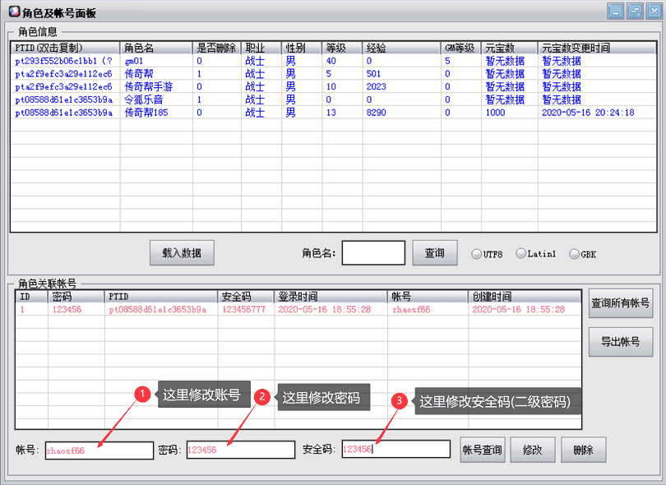Click the 登录时间 cell 2020-05-16 18:55:28

pyautogui.click(x=325, y=309)
